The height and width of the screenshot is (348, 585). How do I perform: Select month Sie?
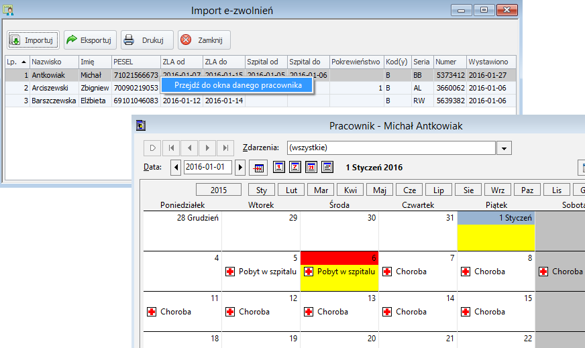468,190
